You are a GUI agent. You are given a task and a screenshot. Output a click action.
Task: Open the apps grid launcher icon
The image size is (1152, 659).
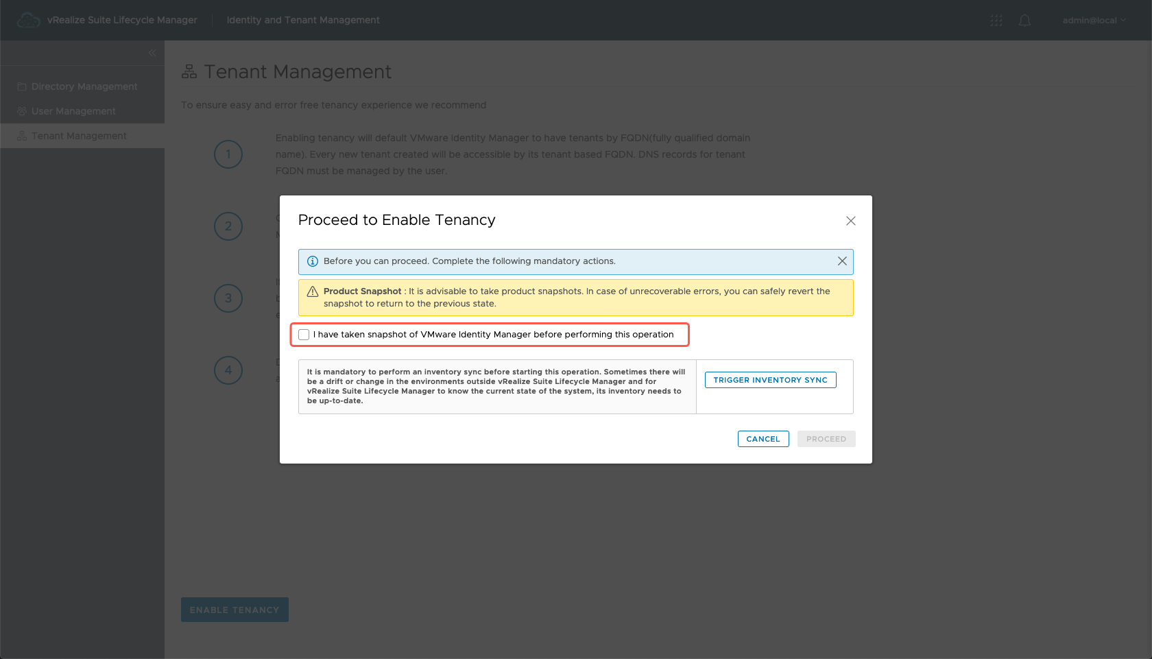[x=996, y=21]
